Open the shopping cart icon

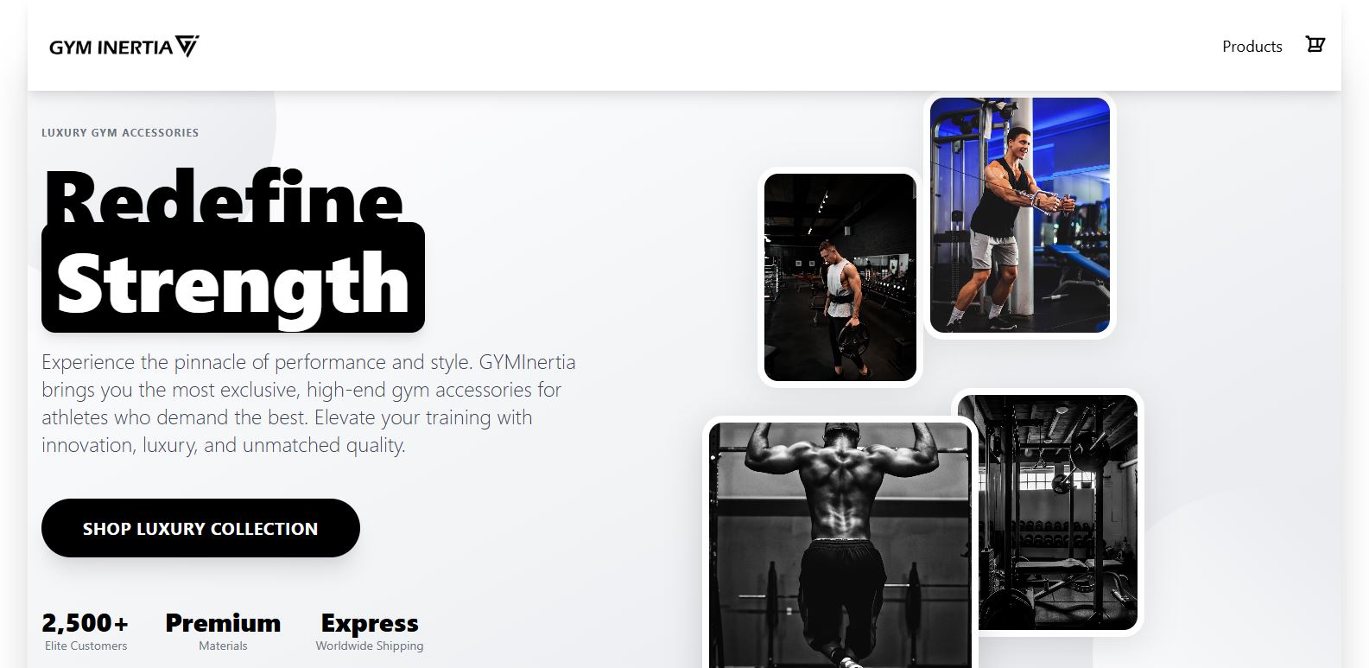[x=1315, y=45]
